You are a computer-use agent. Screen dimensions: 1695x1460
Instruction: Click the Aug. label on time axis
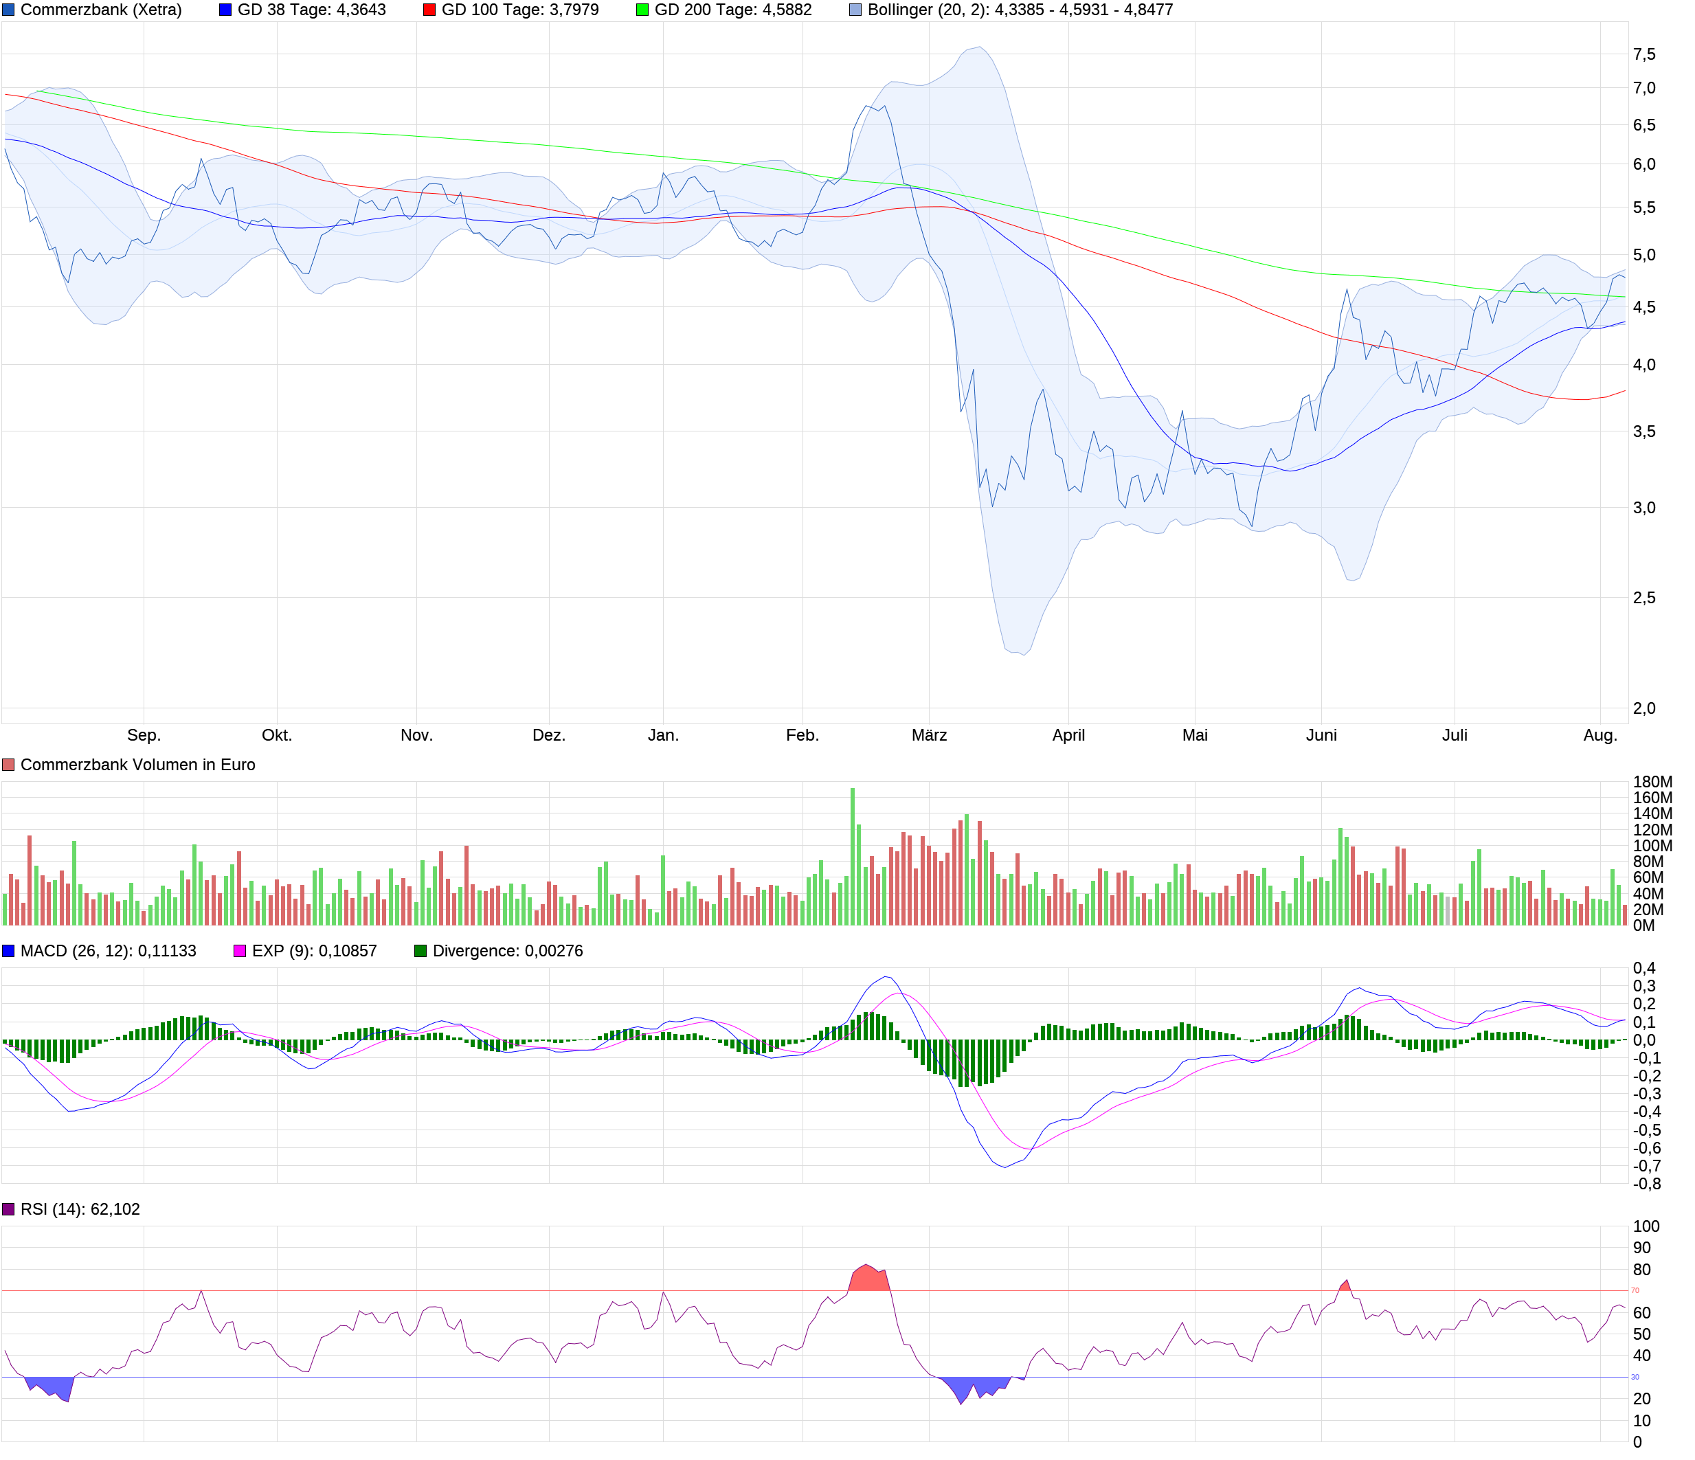[x=1600, y=735]
